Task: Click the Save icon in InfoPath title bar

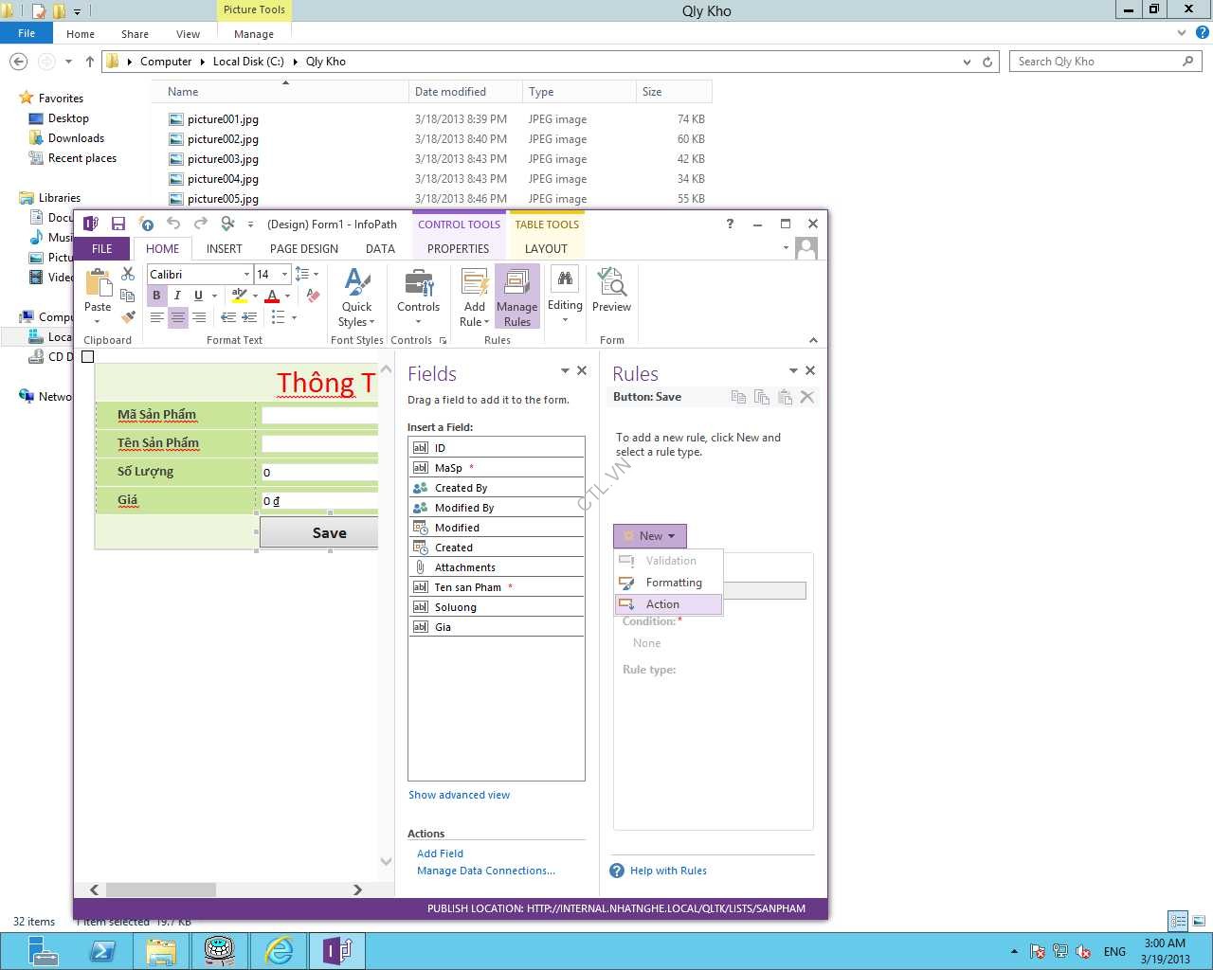Action: point(118,225)
